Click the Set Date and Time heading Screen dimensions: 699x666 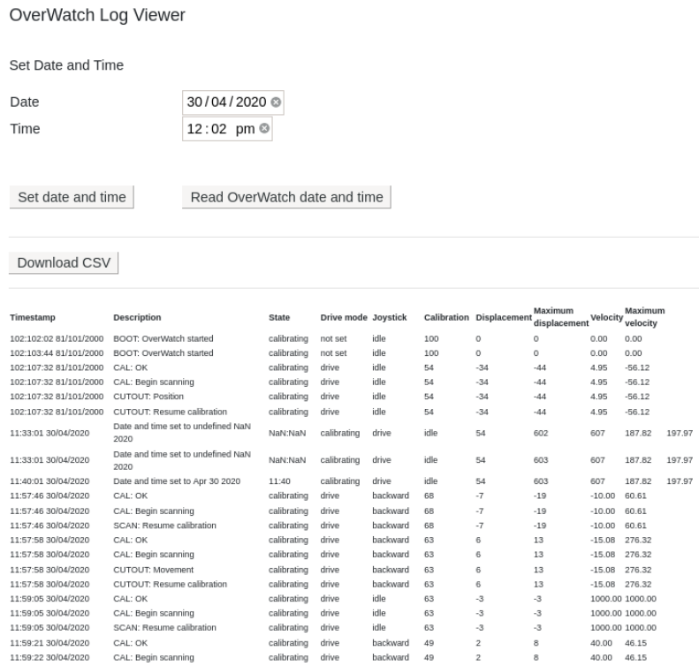66,65
